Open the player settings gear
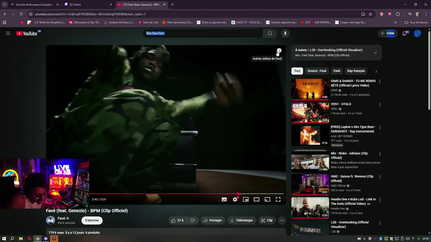The height and width of the screenshot is (242, 431). (x=235, y=199)
